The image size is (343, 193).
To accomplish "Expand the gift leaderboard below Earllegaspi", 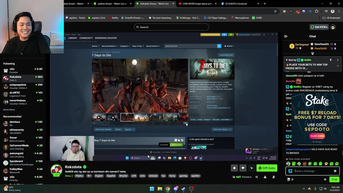I will (312, 54).
